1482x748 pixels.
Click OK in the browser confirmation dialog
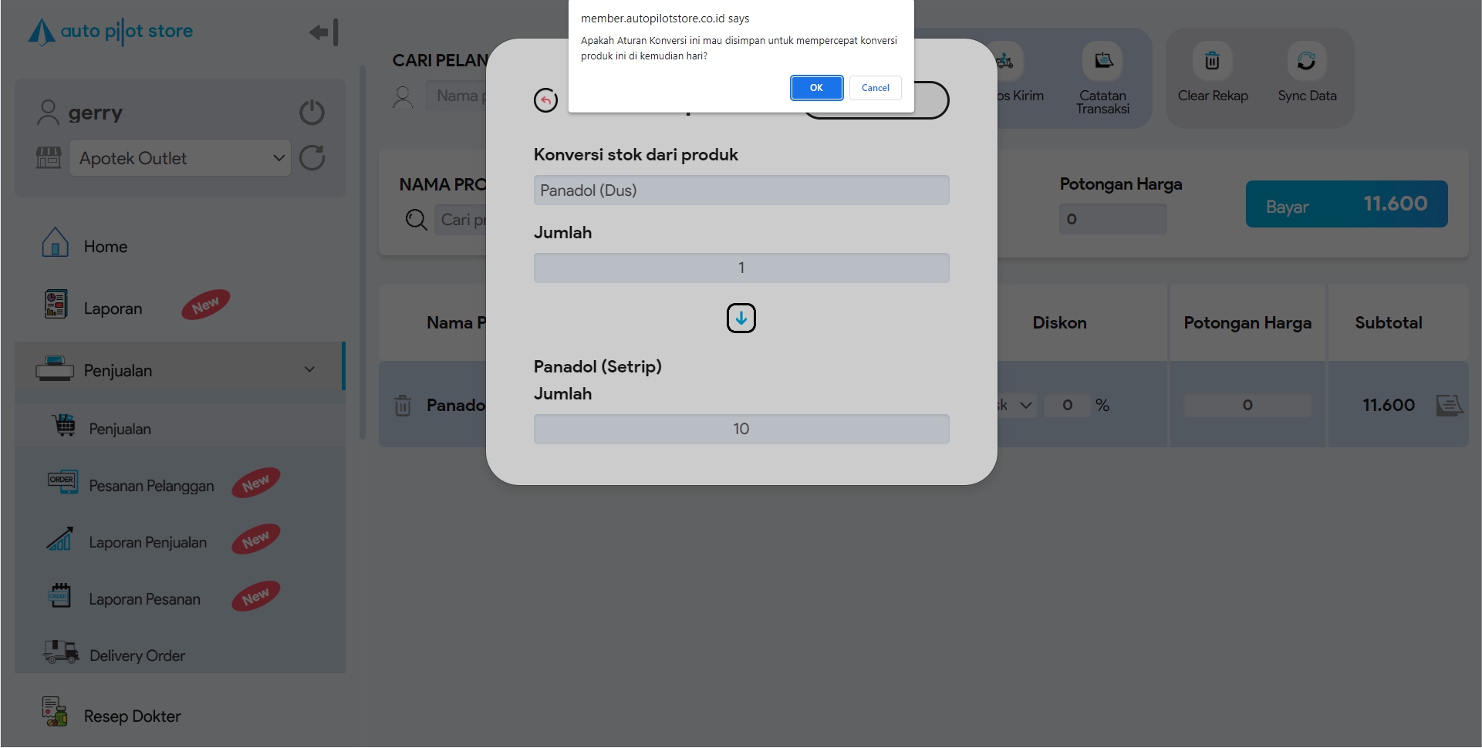pyautogui.click(x=815, y=88)
